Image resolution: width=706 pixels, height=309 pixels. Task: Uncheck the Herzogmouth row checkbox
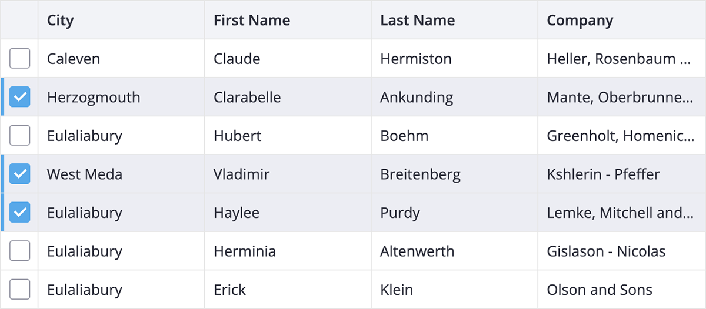[20, 97]
